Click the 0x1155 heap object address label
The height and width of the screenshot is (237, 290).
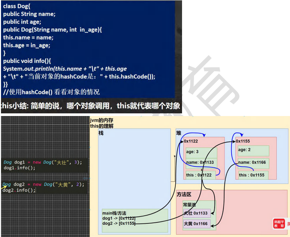[x=243, y=141]
